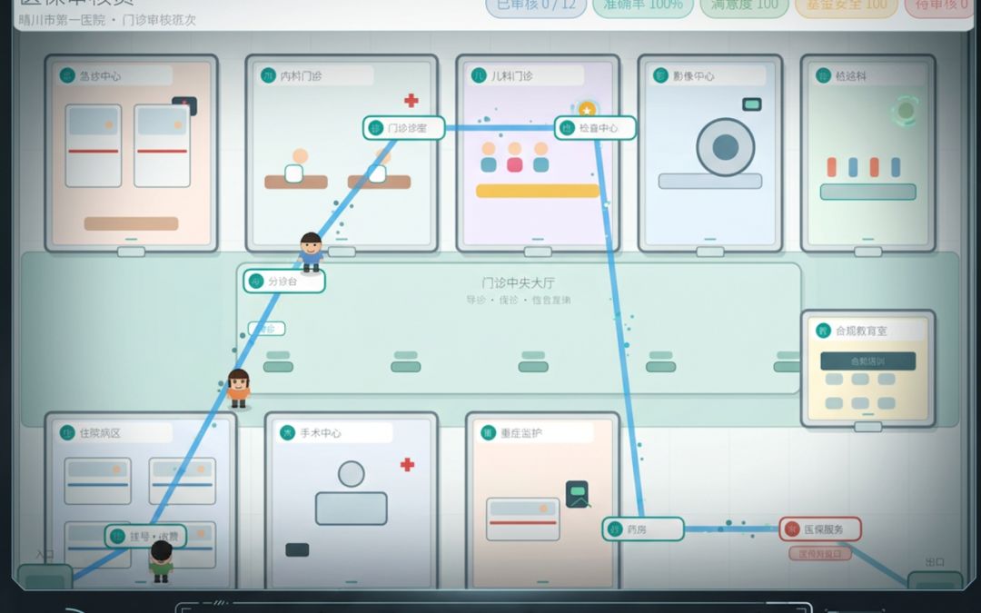Viewport: 981px width, 613px height.
Task: Select the blue-shirt patient near 分诊台
Action: [x=311, y=252]
